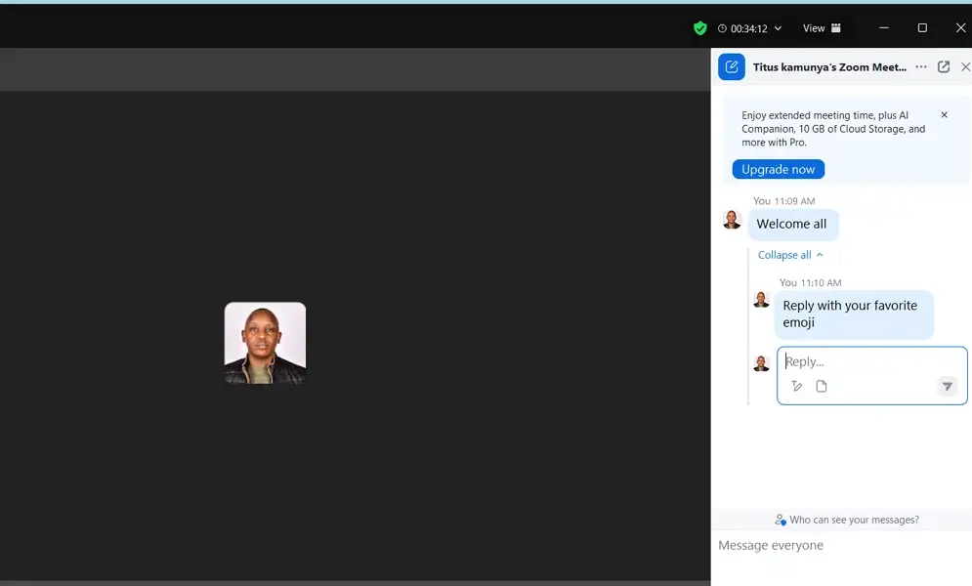This screenshot has width=972, height=586.
Task: Select the participant profile picture in the video area
Action: coord(265,343)
